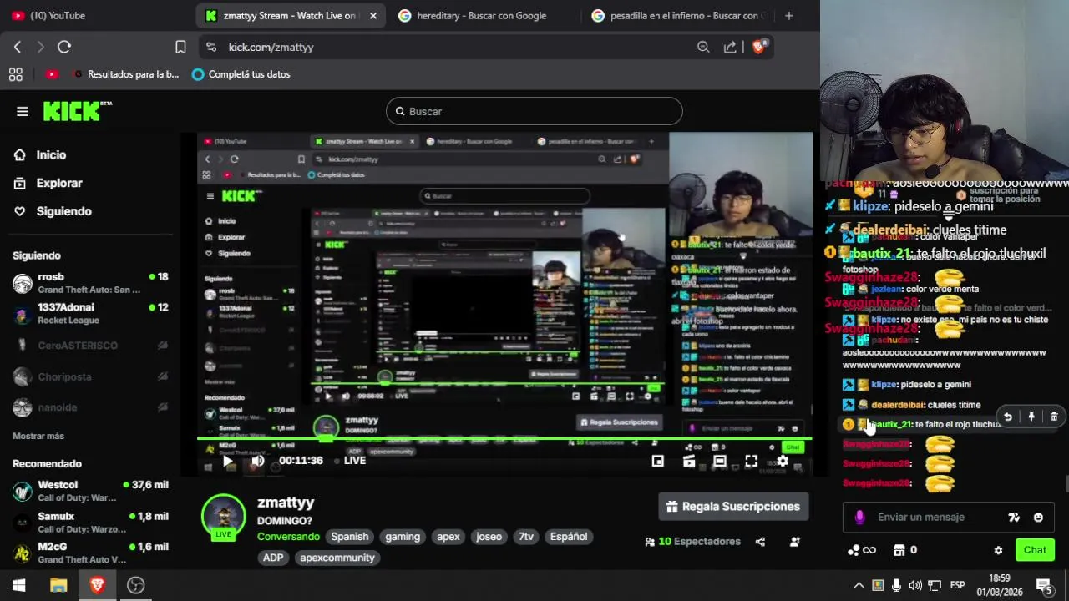This screenshot has height=601, width=1069.
Task: Open recommended channel Westcol
Action: 90,491
